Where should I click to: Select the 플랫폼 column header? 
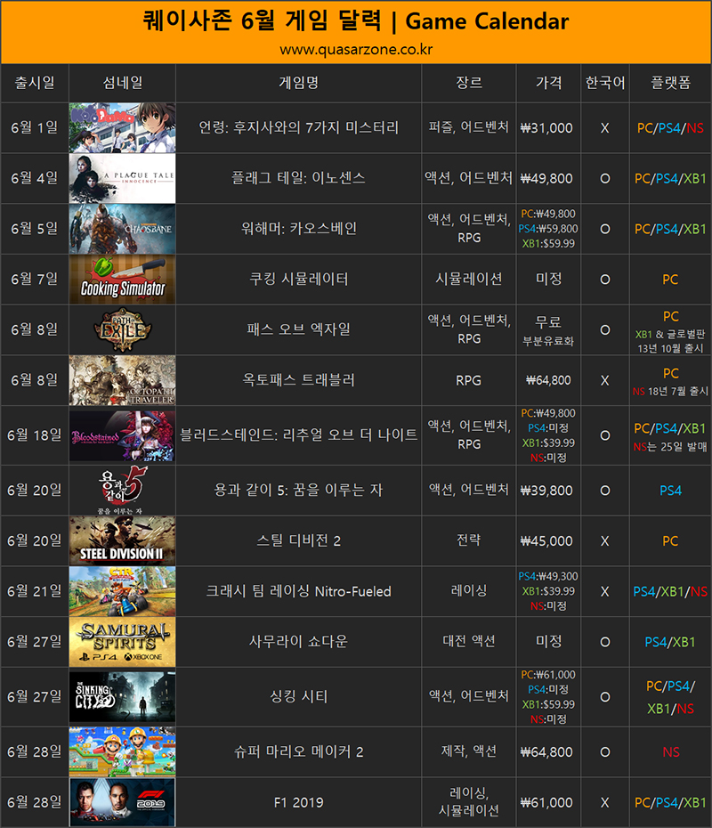pyautogui.click(x=670, y=83)
